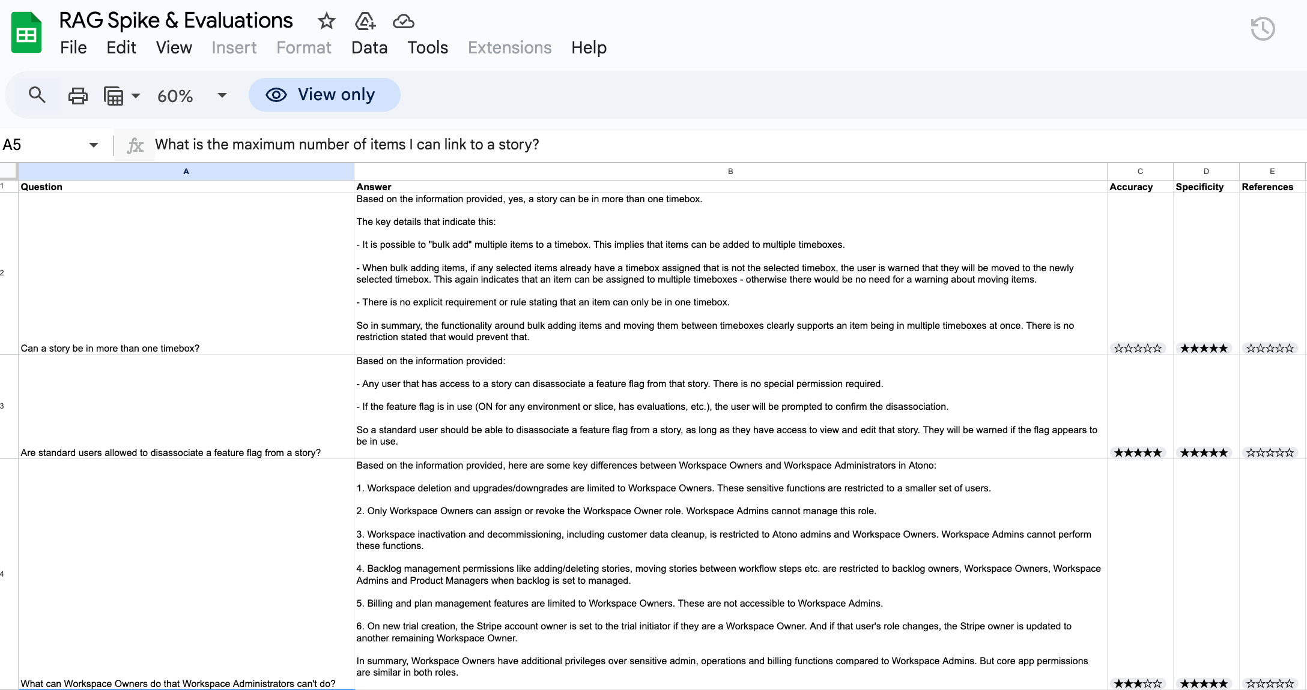Click accuracy star rating in row 2
Screen dimensions: 1307x690
point(1138,349)
